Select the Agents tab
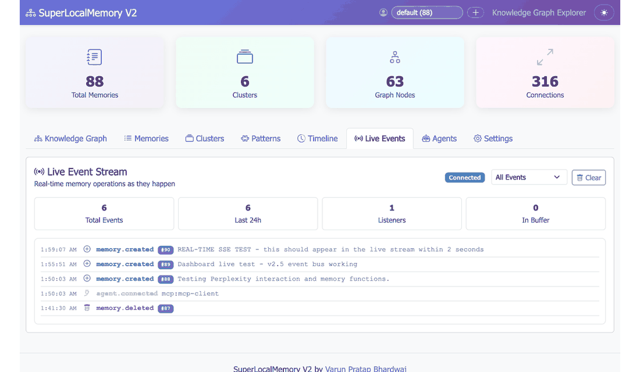 pyautogui.click(x=439, y=138)
